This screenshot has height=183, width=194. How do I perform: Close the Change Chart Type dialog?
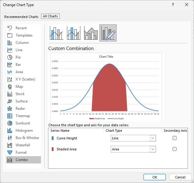(187, 5)
